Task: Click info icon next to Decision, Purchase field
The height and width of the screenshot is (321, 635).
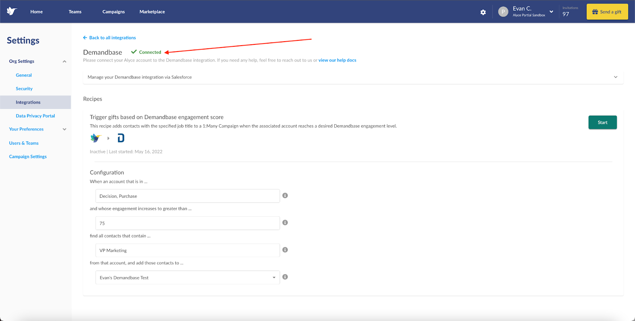Action: tap(285, 195)
